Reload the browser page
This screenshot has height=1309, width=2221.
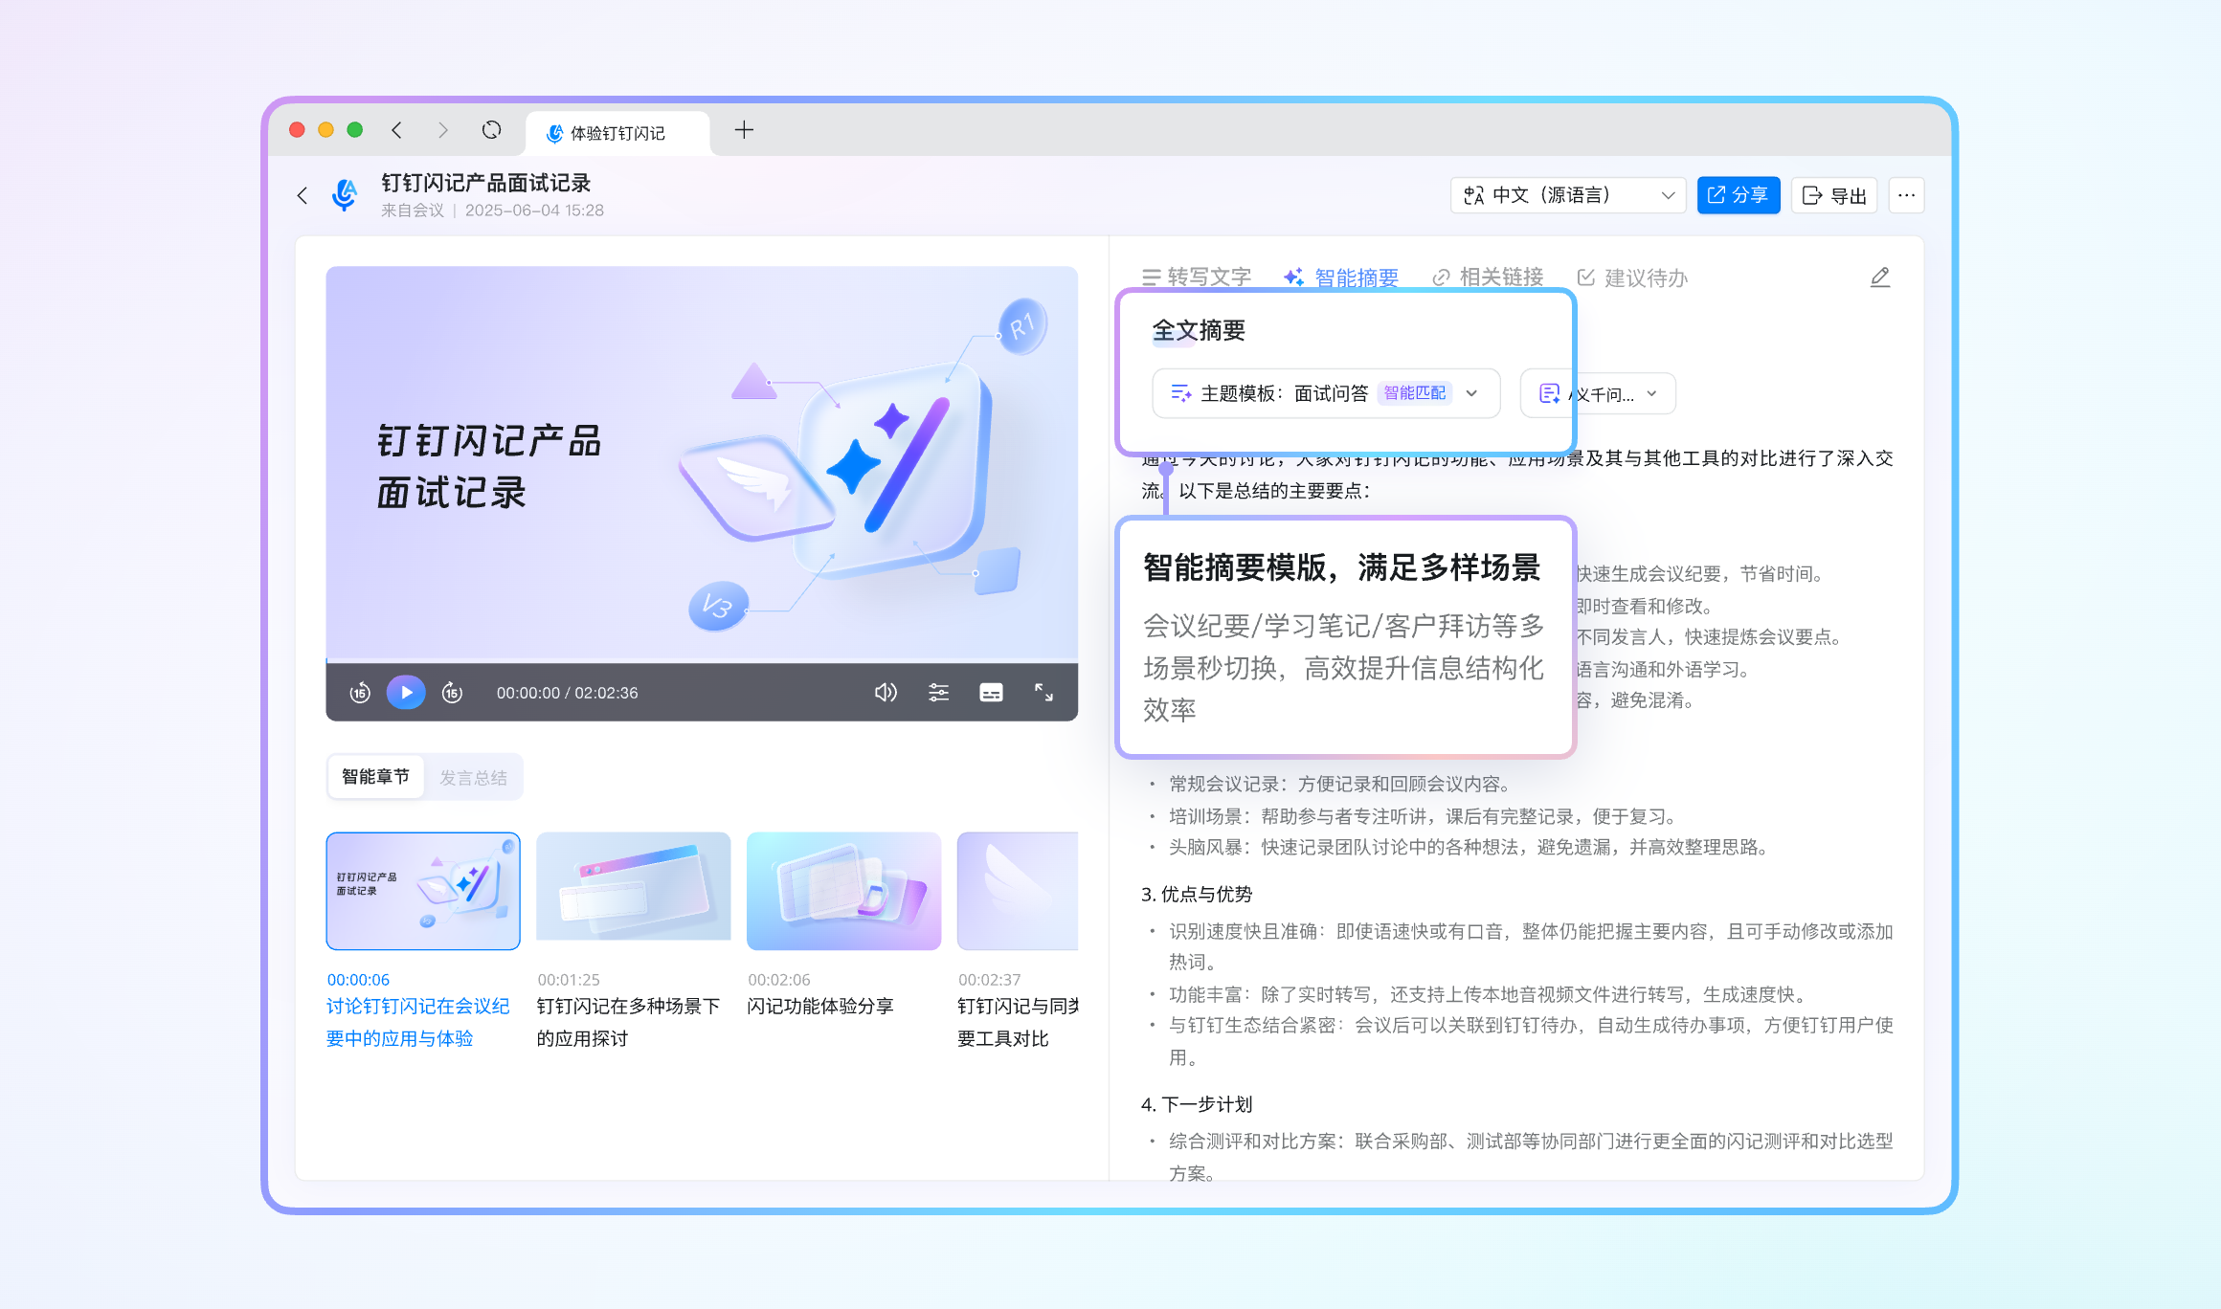[491, 130]
